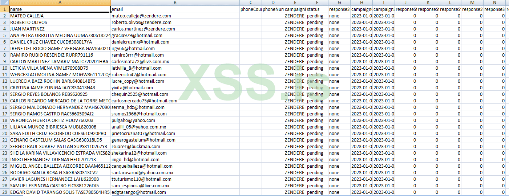This screenshot has height=196, width=509.
Task: Select email sramos1966@hotmail.com
Action: pyautogui.click(x=175, y=114)
